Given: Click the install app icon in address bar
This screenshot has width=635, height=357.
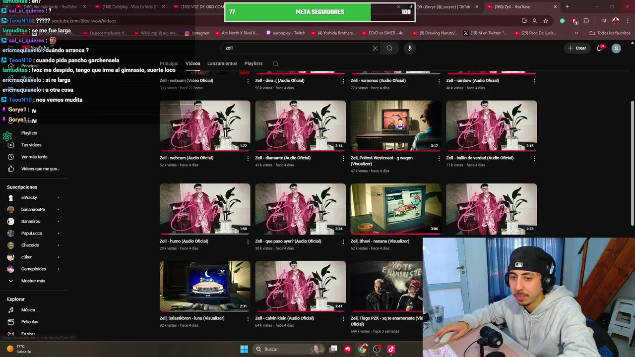Looking at the screenshot, I should [524, 21].
